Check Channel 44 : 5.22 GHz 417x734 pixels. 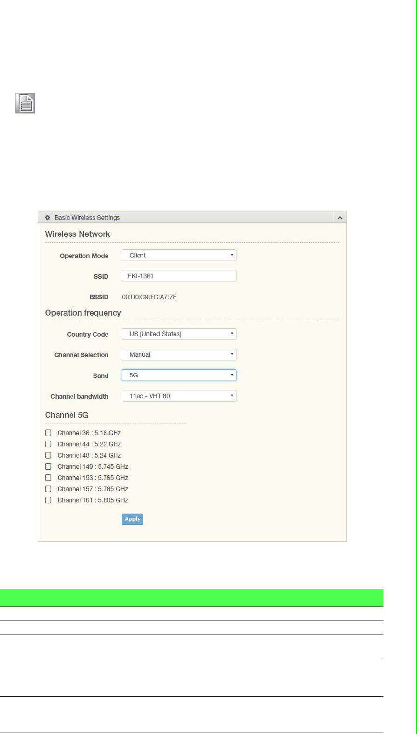48,444
